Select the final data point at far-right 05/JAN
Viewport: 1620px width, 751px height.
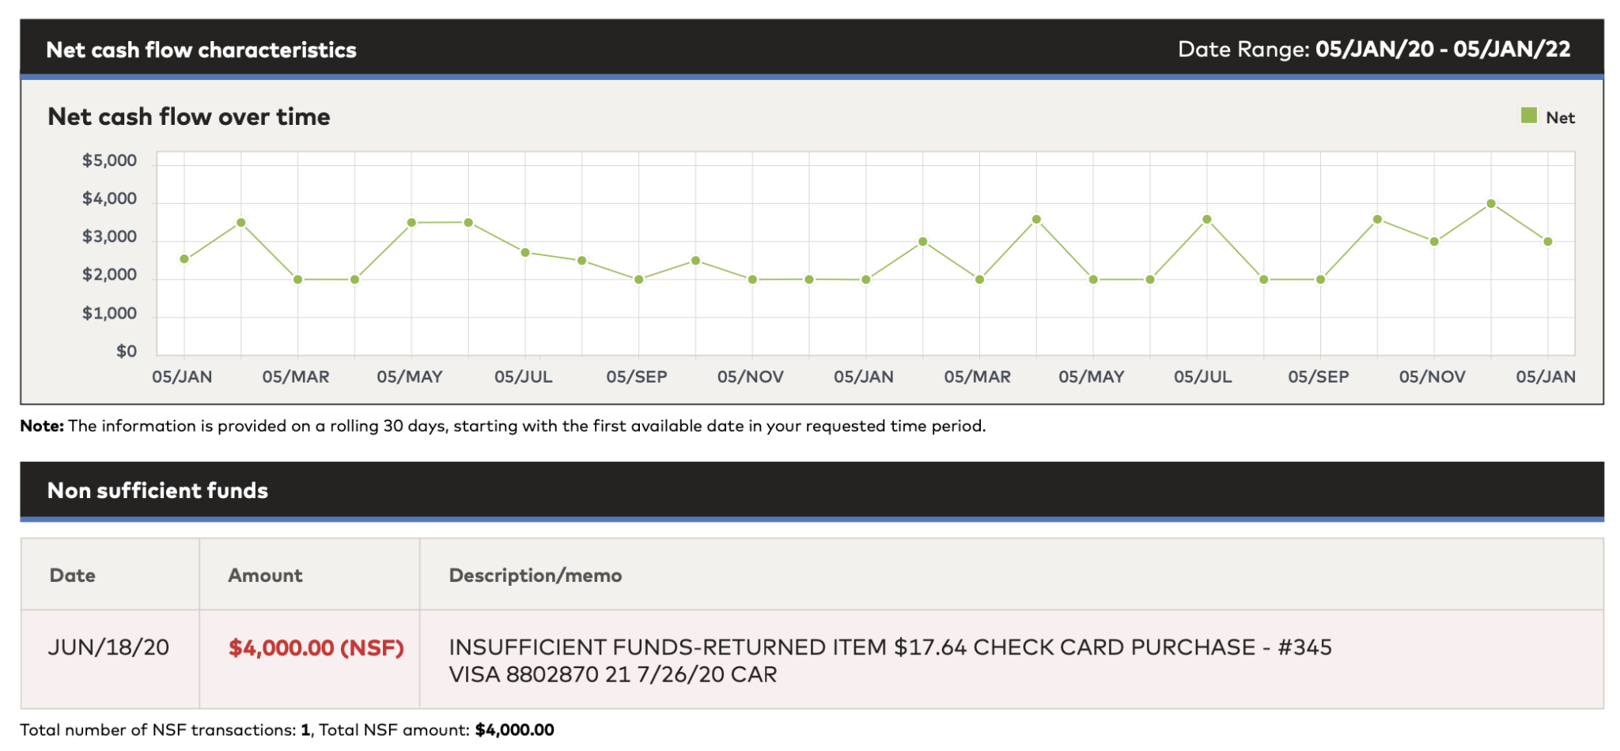1548,242
